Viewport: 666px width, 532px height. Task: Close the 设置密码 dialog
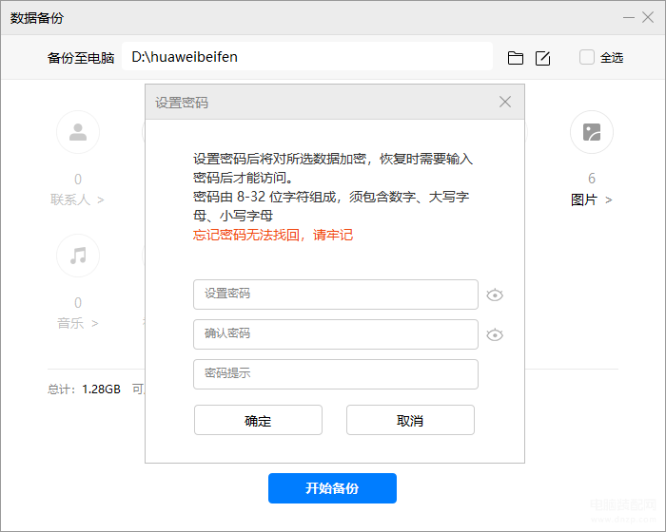click(x=505, y=102)
